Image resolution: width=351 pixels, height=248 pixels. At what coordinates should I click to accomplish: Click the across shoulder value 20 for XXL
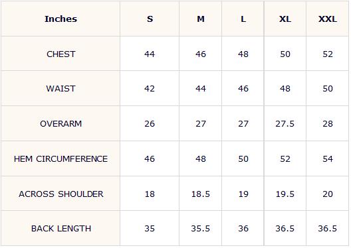click(328, 194)
